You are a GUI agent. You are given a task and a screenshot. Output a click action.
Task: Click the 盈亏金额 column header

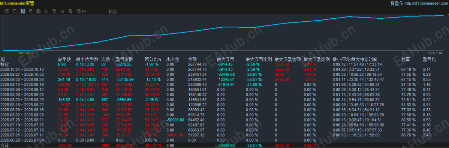[x=124, y=60]
